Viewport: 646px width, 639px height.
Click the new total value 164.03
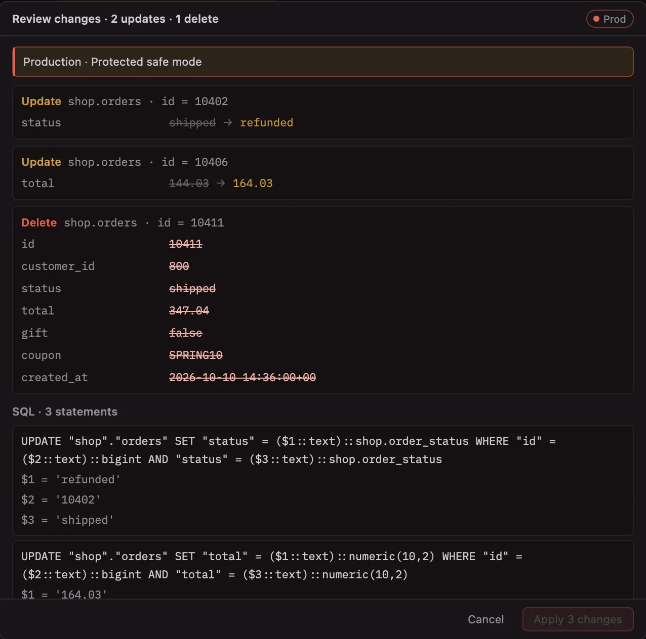(x=253, y=184)
